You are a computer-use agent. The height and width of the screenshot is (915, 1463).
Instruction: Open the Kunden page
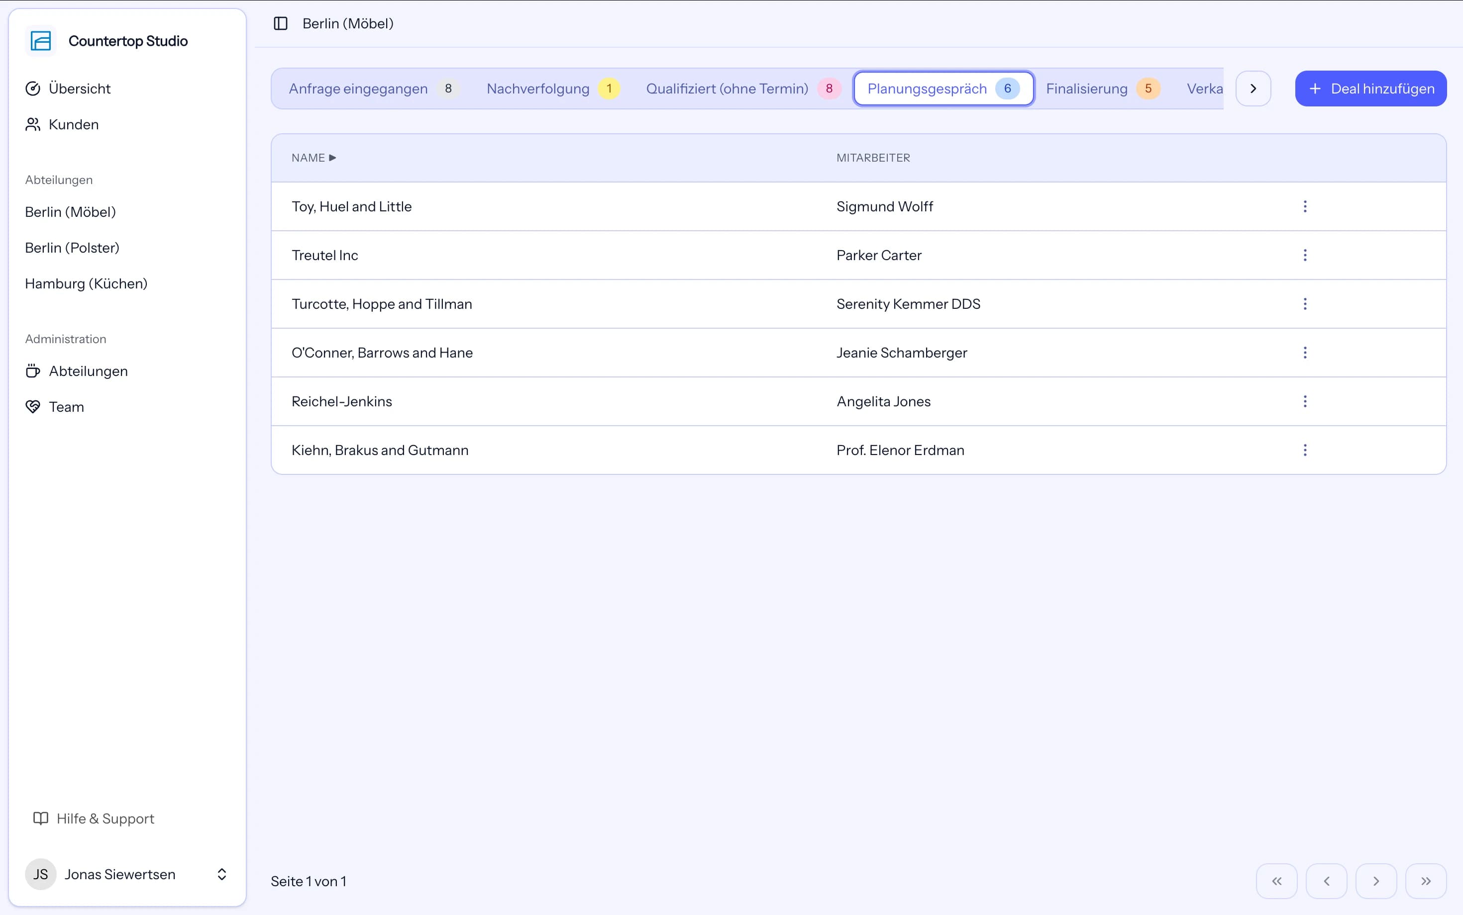coord(62,124)
